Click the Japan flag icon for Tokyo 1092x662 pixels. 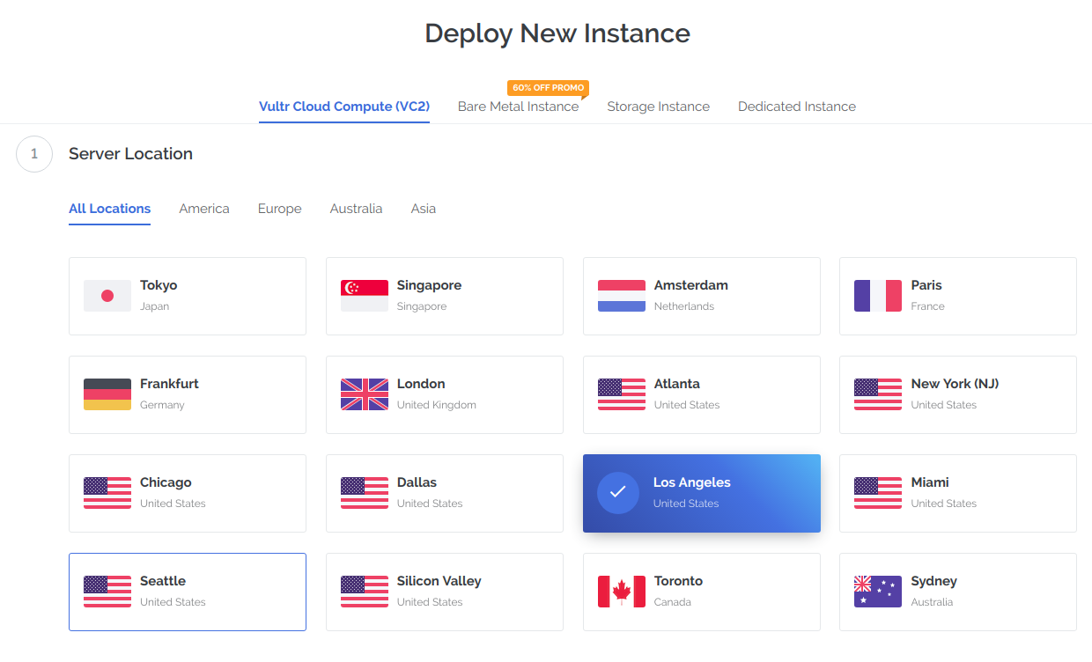(x=107, y=296)
